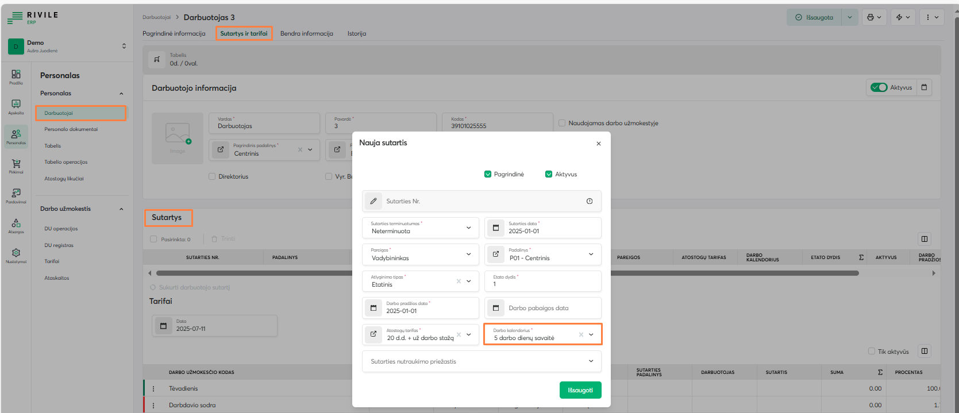Viewport: 959px width, 413px height.
Task: Open the Nustatymai settings icon
Action: 16,253
